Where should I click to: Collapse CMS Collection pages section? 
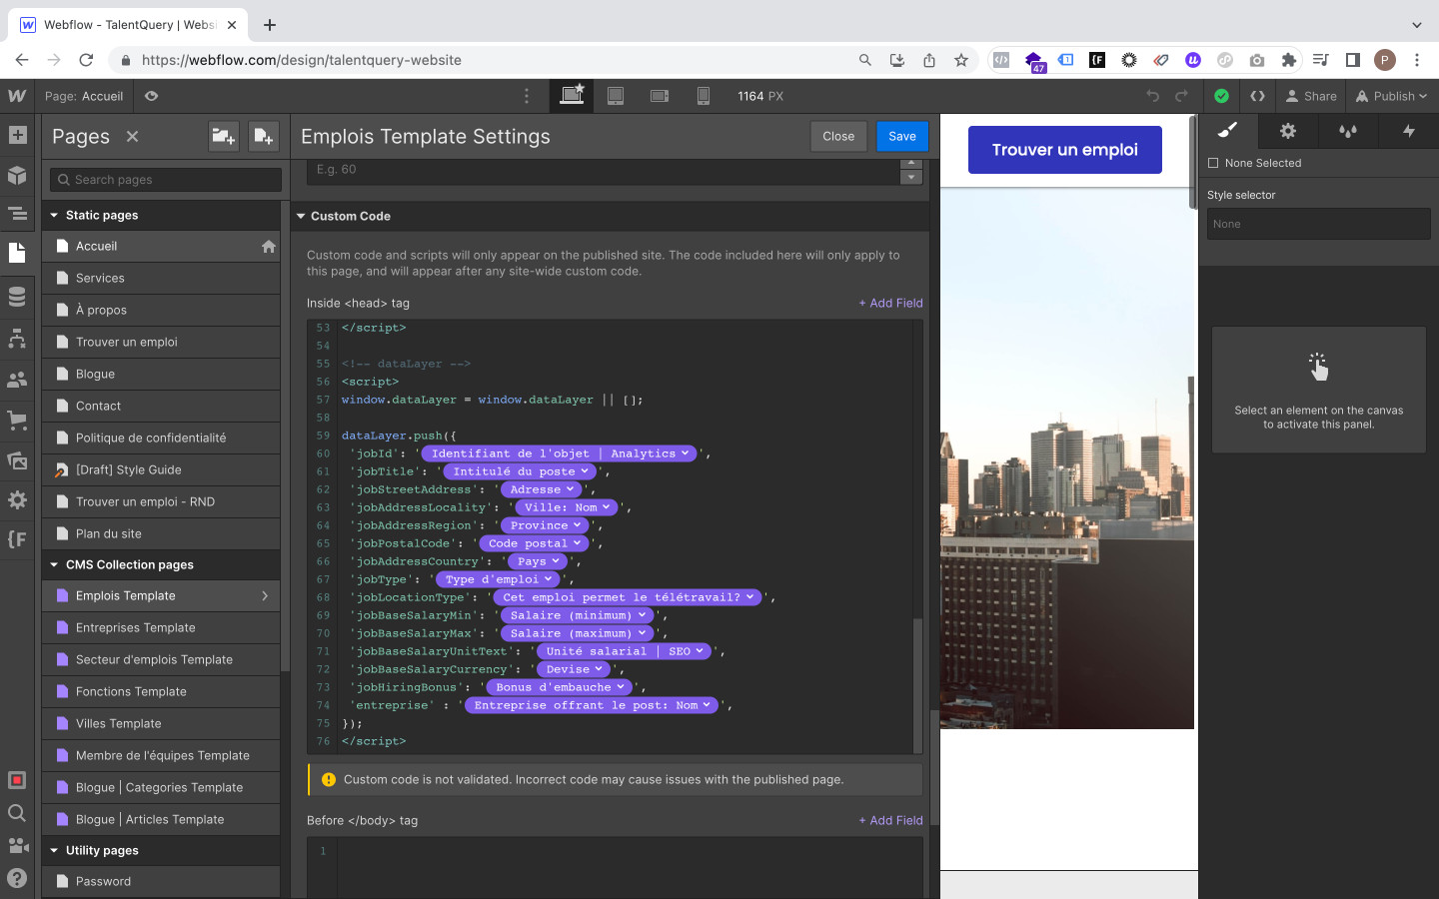(54, 564)
